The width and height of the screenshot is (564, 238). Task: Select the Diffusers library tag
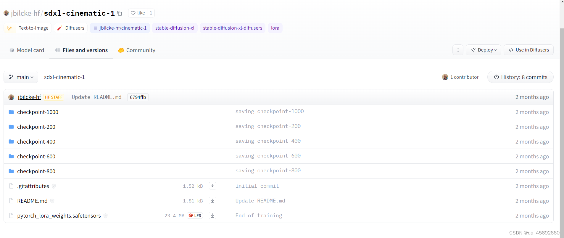pyautogui.click(x=71, y=28)
